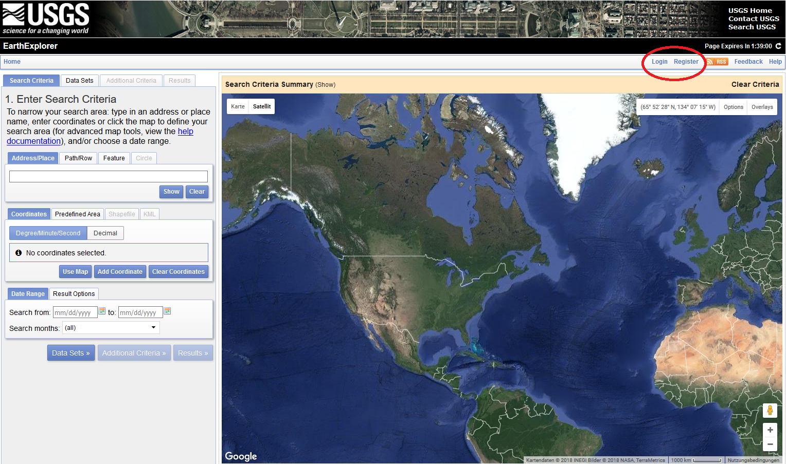Show the Search Criteria Summary
This screenshot has height=464, width=786.
pyautogui.click(x=325, y=85)
